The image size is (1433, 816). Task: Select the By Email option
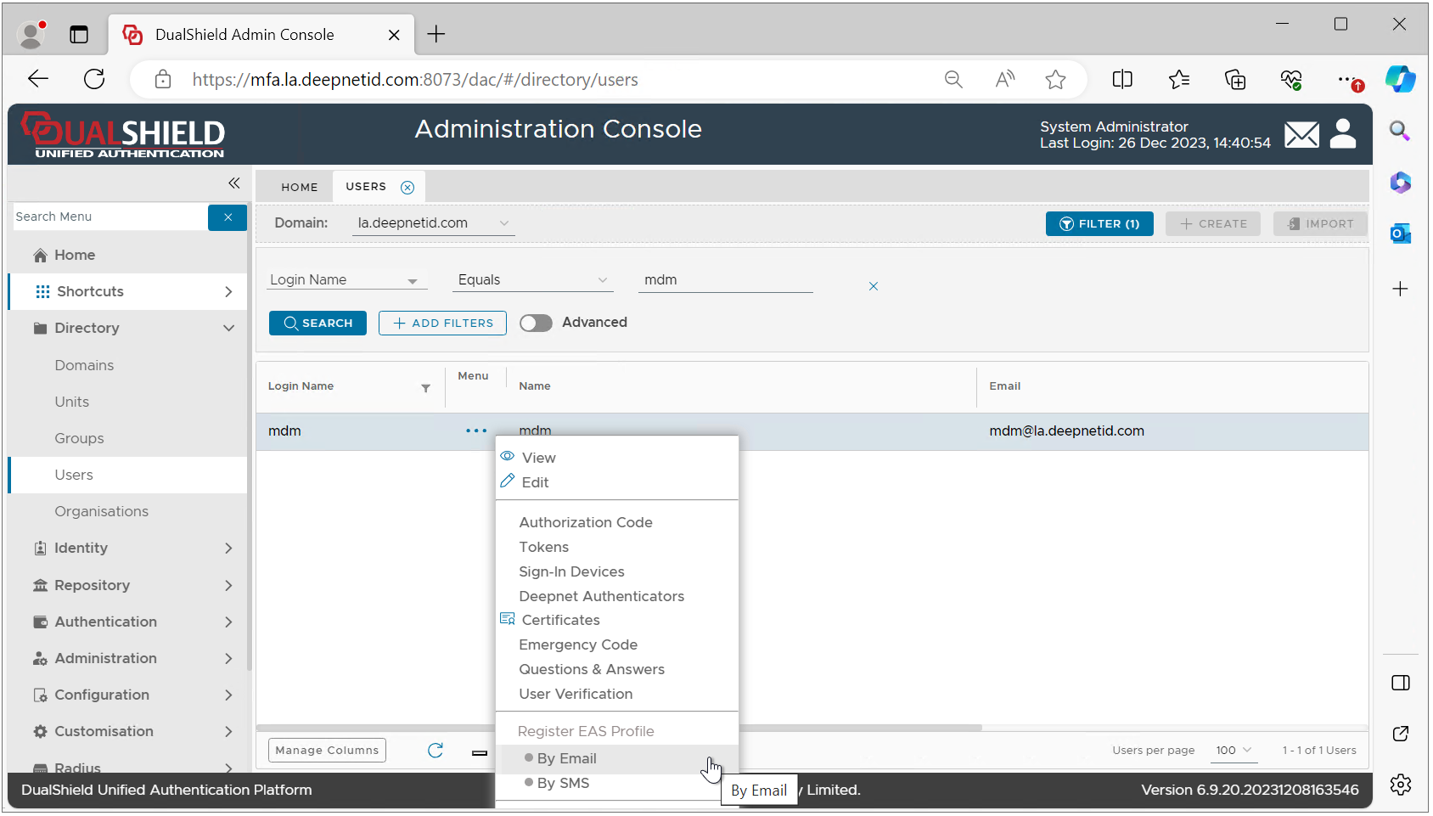pyautogui.click(x=566, y=759)
